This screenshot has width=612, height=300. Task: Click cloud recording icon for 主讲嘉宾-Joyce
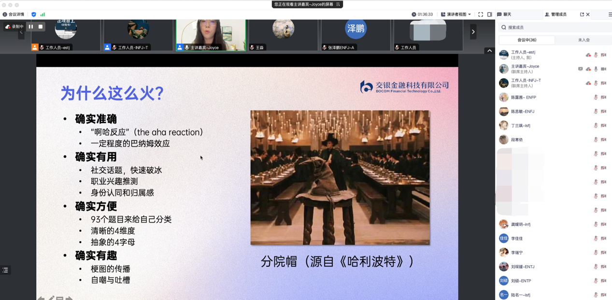[x=588, y=69]
